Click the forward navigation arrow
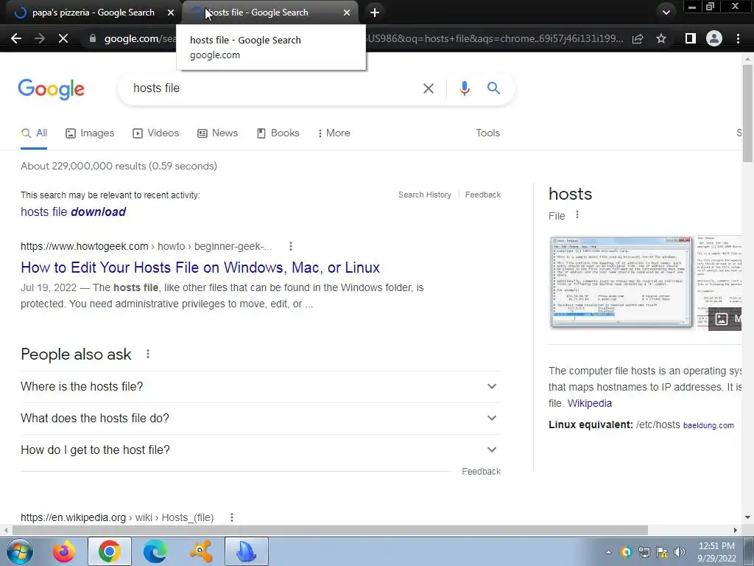The image size is (754, 566). [x=40, y=38]
